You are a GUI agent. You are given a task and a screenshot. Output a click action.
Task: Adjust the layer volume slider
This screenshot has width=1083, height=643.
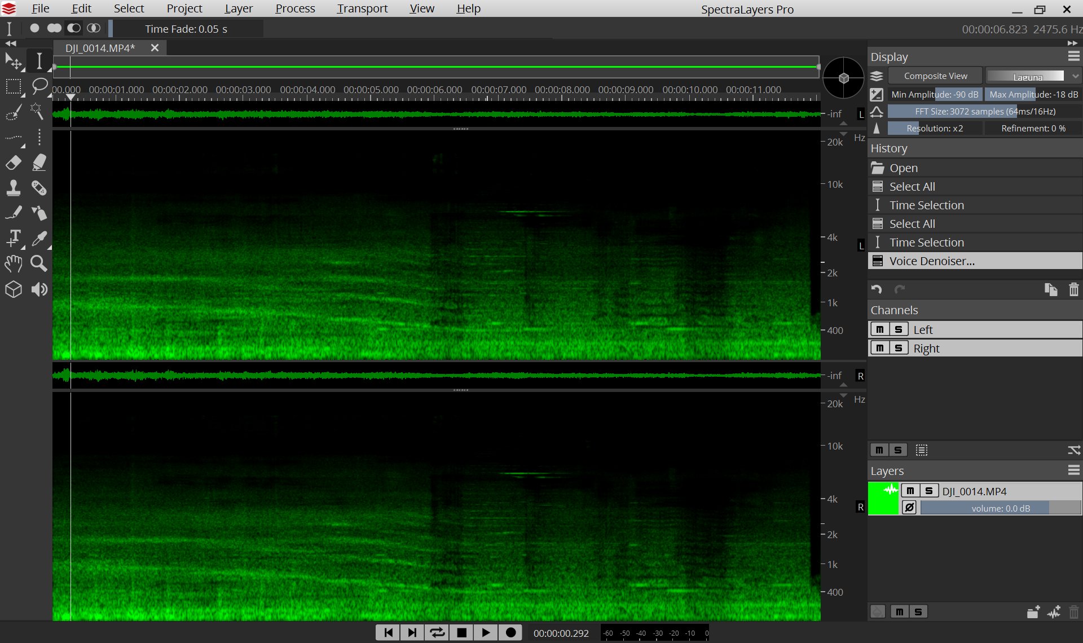click(1001, 508)
